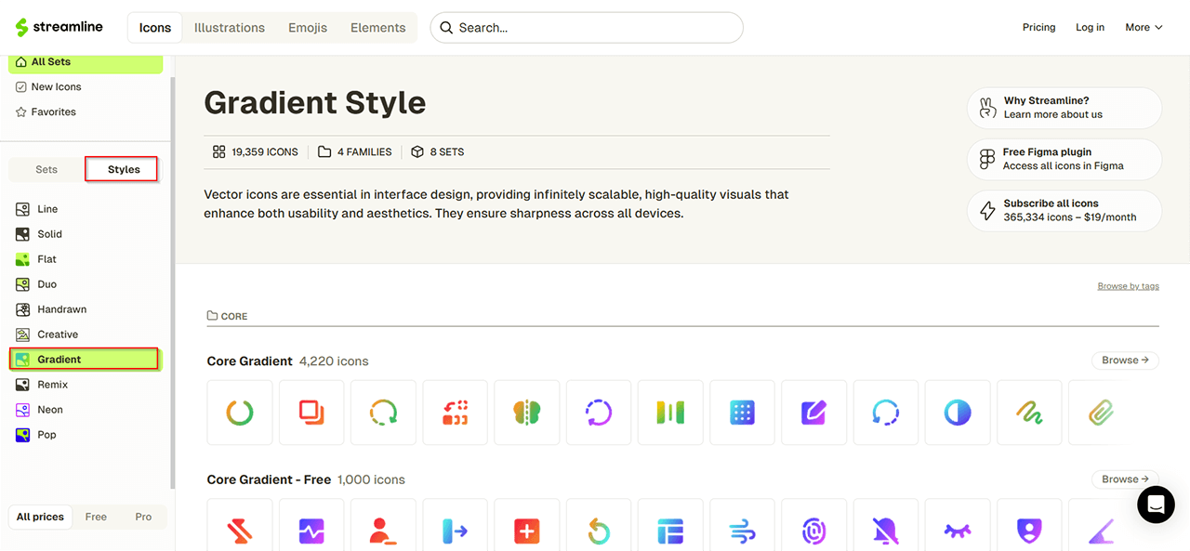This screenshot has height=551, width=1190.
Task: Select the paperclip gradient icon
Action: point(1101,413)
